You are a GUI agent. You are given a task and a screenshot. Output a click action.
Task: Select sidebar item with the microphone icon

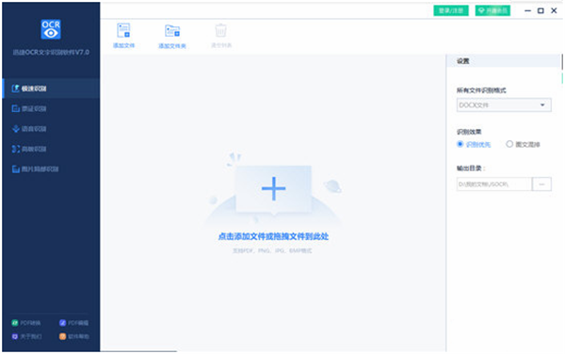[x=51, y=129]
